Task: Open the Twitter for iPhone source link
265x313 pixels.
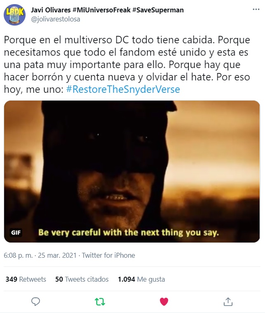Action: tap(108, 255)
